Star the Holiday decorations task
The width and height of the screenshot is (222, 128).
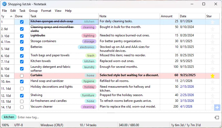pyautogui.click(x=212, y=88)
